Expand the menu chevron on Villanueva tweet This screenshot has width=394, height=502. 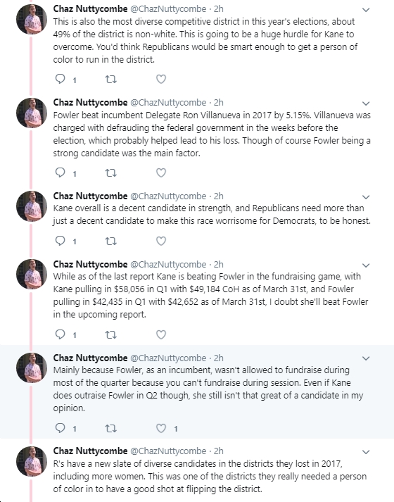coord(366,103)
